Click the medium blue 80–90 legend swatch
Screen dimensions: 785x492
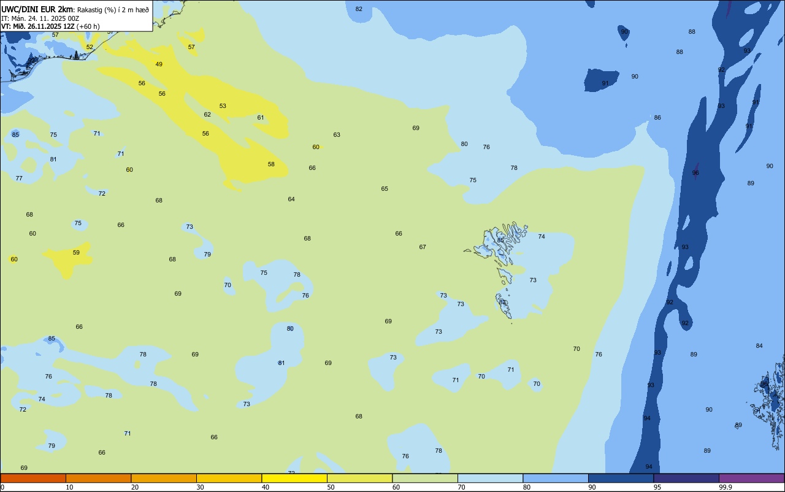click(x=556, y=478)
